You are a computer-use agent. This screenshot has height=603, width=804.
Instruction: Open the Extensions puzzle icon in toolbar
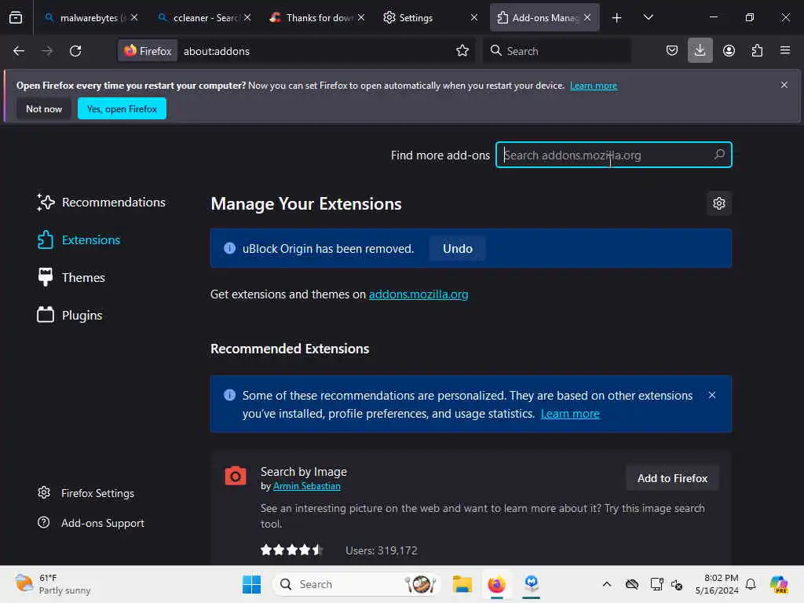click(757, 51)
